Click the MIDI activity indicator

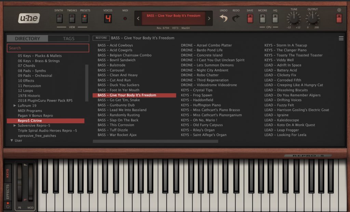[125, 18]
